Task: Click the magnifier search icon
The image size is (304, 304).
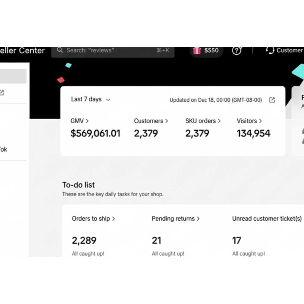Action: click(x=60, y=50)
